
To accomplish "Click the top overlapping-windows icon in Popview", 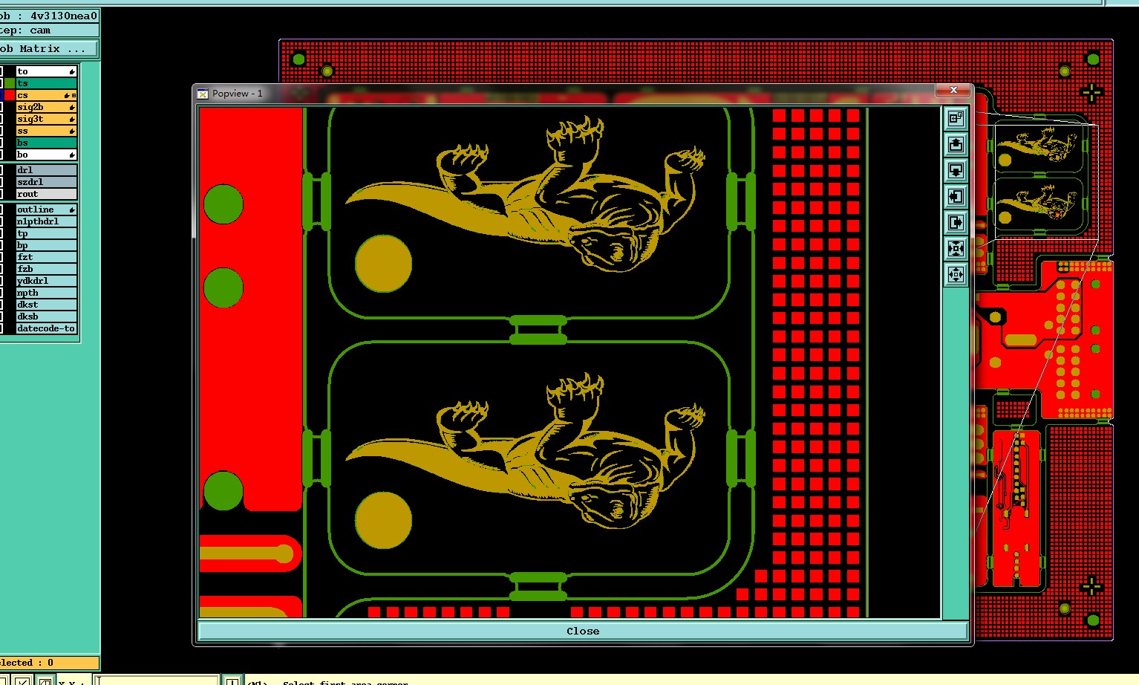I will tap(956, 118).
